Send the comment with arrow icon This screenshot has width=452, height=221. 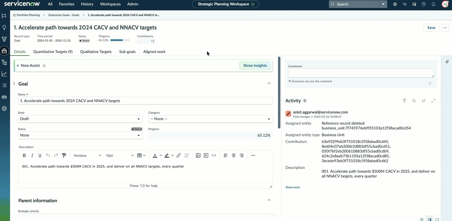pos(430,83)
